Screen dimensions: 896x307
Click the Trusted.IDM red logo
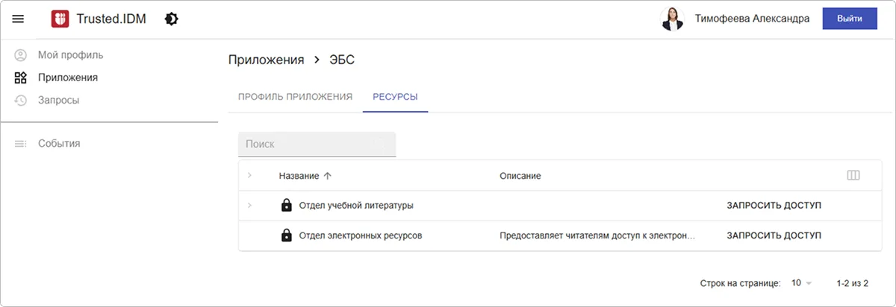(60, 19)
